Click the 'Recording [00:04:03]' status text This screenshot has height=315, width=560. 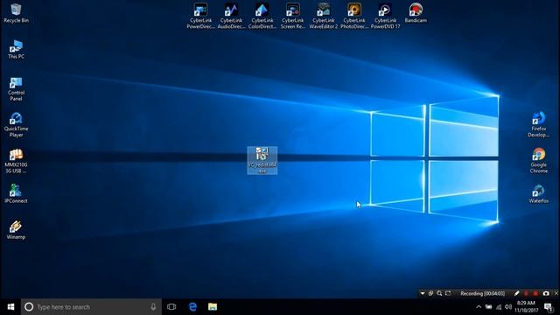(x=482, y=294)
